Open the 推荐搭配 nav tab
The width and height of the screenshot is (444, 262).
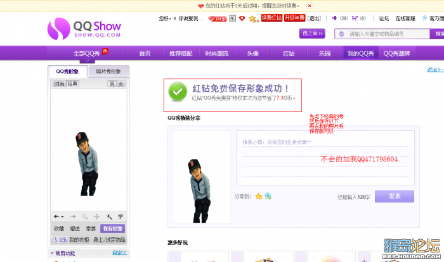click(181, 53)
